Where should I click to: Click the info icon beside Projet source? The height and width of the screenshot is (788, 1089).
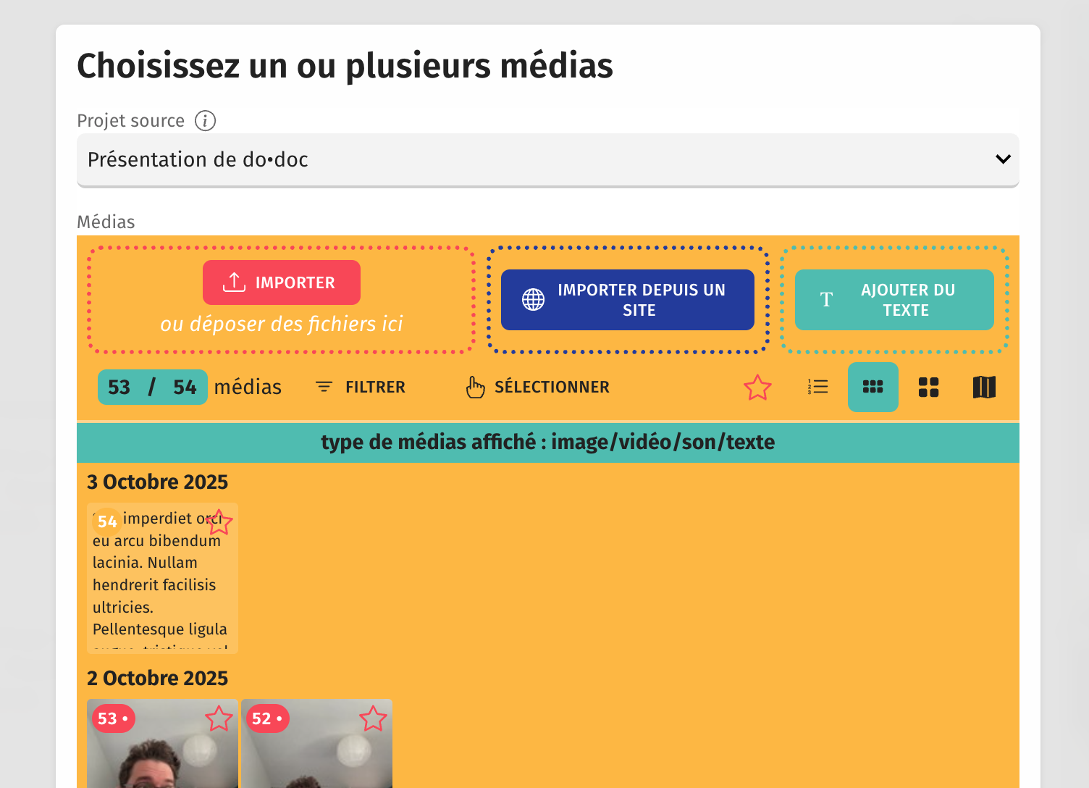click(x=205, y=121)
